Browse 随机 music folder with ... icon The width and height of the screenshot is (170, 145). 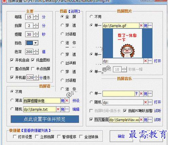coord(150,102)
